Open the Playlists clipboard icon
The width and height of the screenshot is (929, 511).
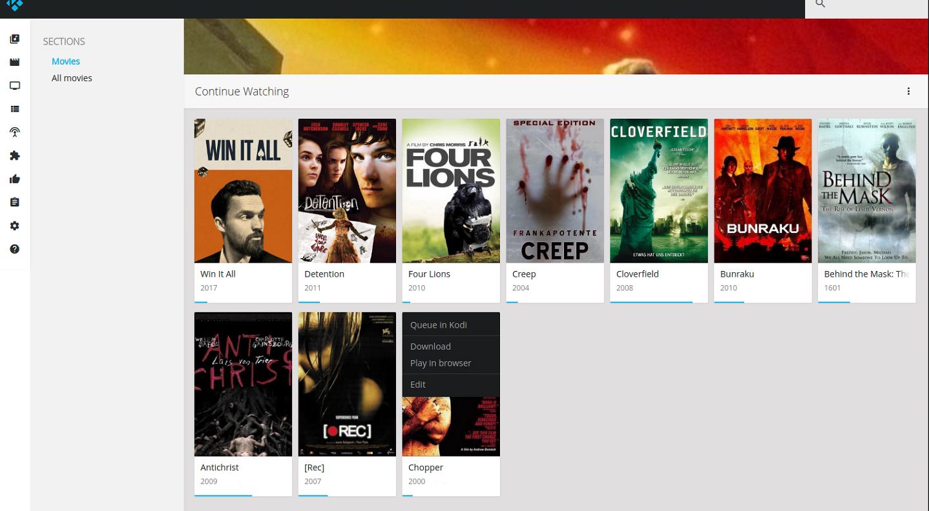pos(15,203)
